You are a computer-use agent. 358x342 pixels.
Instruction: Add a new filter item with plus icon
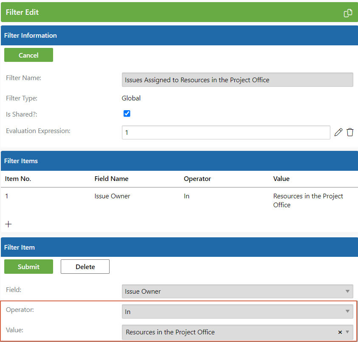point(8,224)
